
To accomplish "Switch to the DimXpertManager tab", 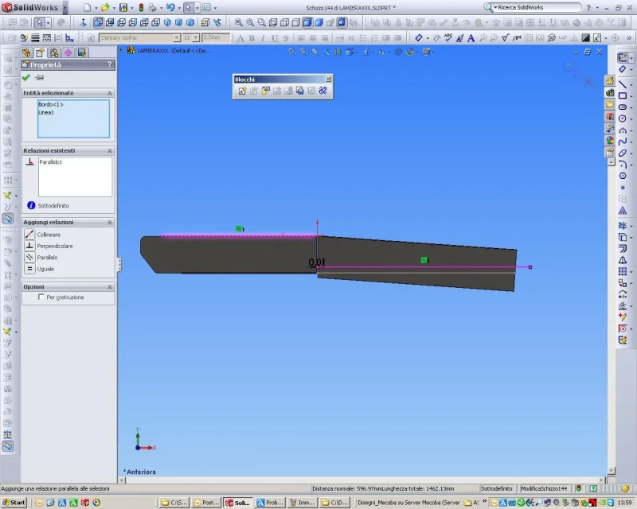I will point(68,52).
